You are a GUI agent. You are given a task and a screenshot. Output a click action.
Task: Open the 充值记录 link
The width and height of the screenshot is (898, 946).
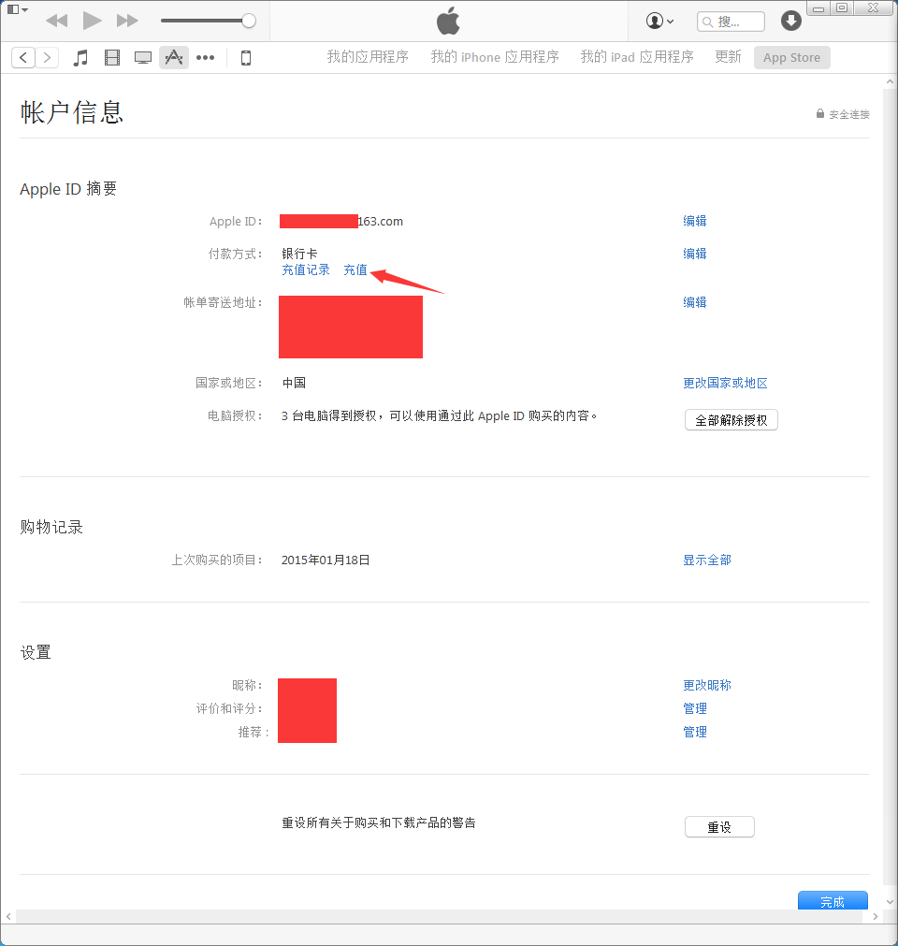click(x=306, y=270)
